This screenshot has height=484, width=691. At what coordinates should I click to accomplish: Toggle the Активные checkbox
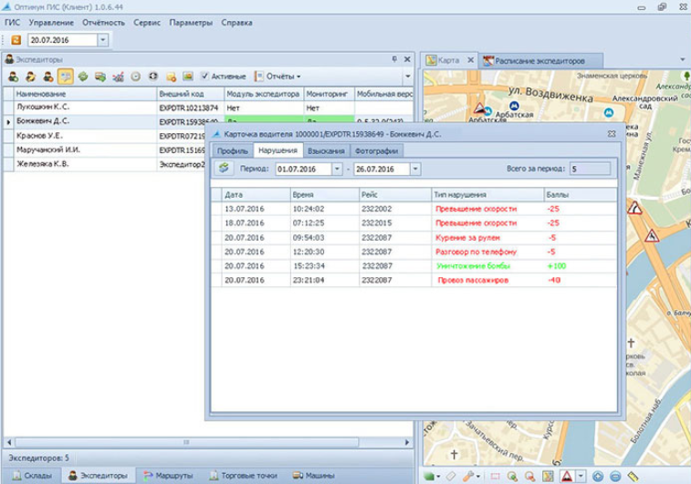(204, 77)
